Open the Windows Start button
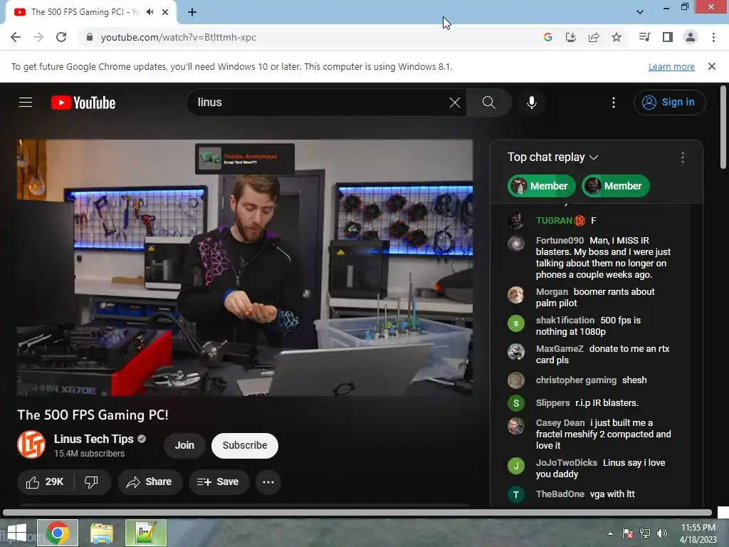The image size is (729, 547). [17, 533]
